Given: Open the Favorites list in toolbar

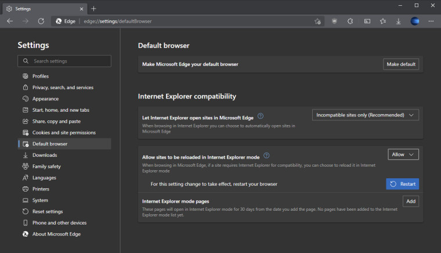Looking at the screenshot, I should click(x=383, y=21).
